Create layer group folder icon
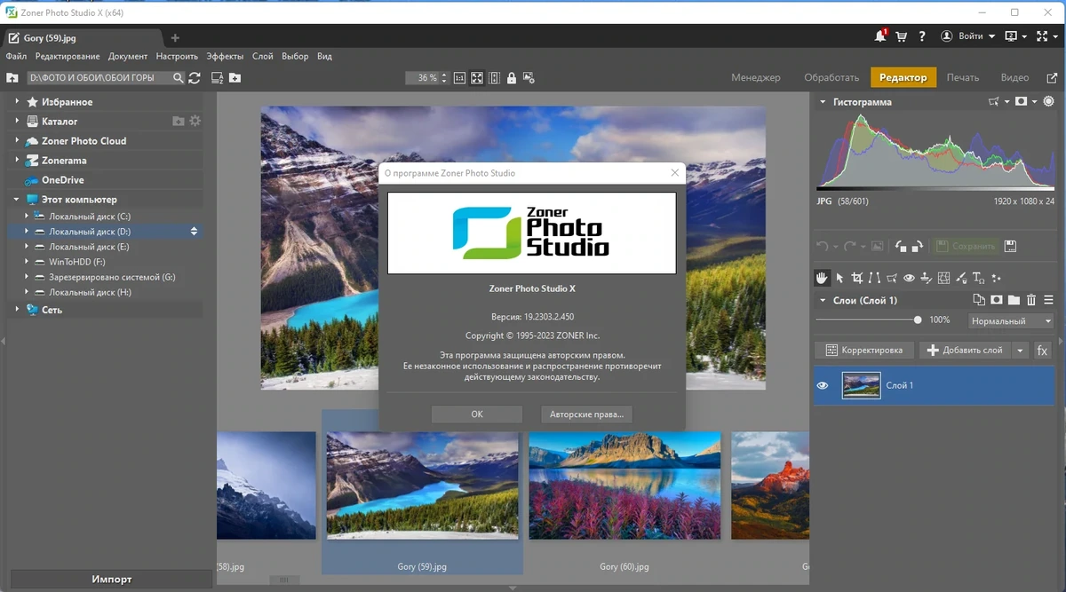 (1014, 300)
